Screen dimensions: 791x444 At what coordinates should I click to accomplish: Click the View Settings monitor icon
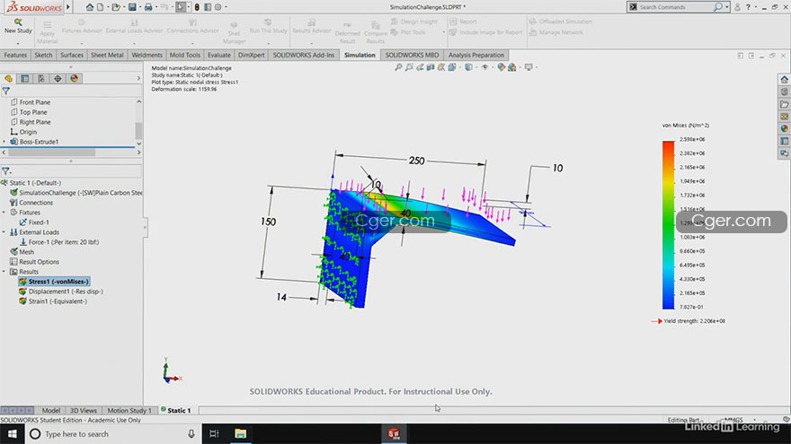click(x=529, y=67)
